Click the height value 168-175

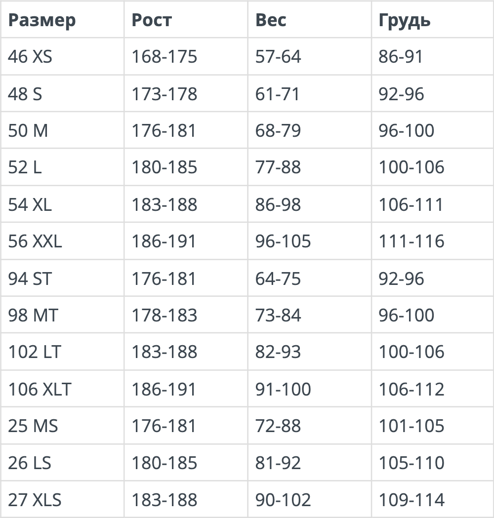point(164,57)
